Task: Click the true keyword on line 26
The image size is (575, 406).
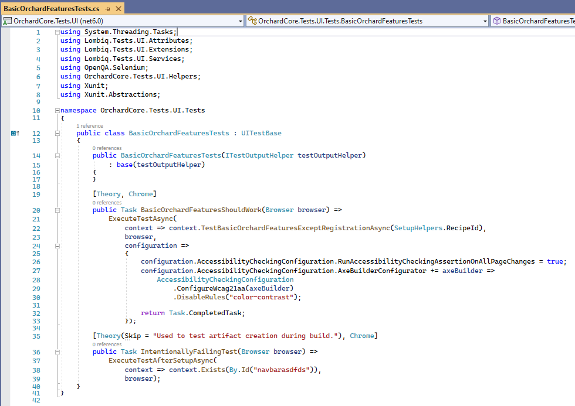Action: 555,261
